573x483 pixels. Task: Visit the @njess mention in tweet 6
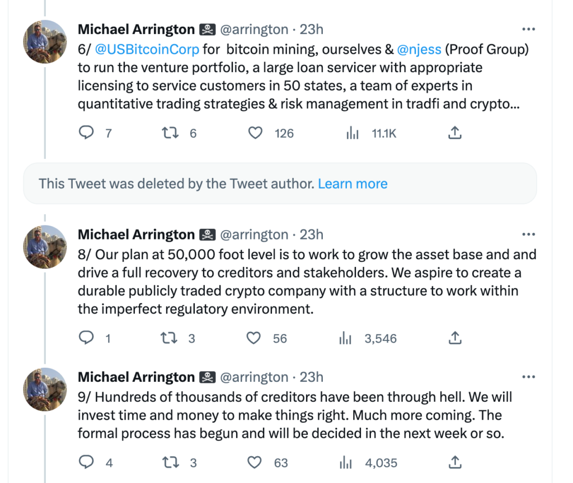421,49
